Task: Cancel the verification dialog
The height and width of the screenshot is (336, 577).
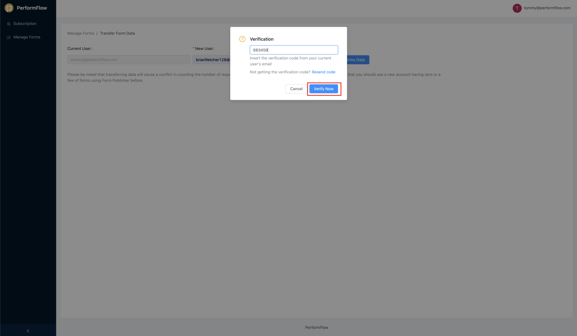Action: point(296,89)
